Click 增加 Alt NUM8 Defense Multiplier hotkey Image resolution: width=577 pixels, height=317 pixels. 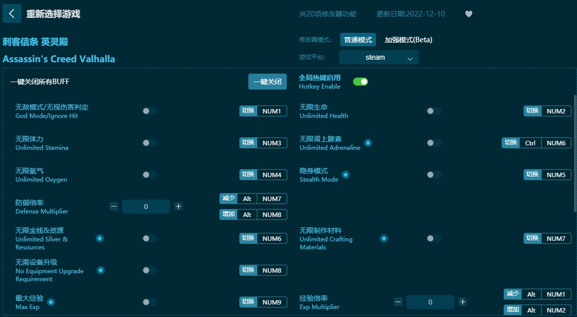click(253, 214)
